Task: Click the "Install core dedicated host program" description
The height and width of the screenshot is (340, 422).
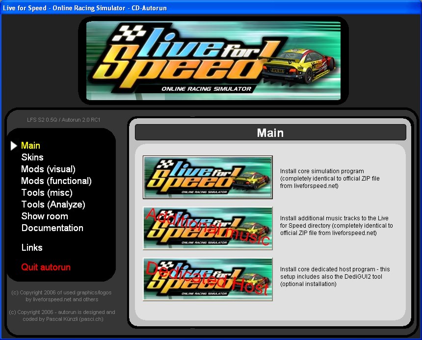Action: [335, 277]
